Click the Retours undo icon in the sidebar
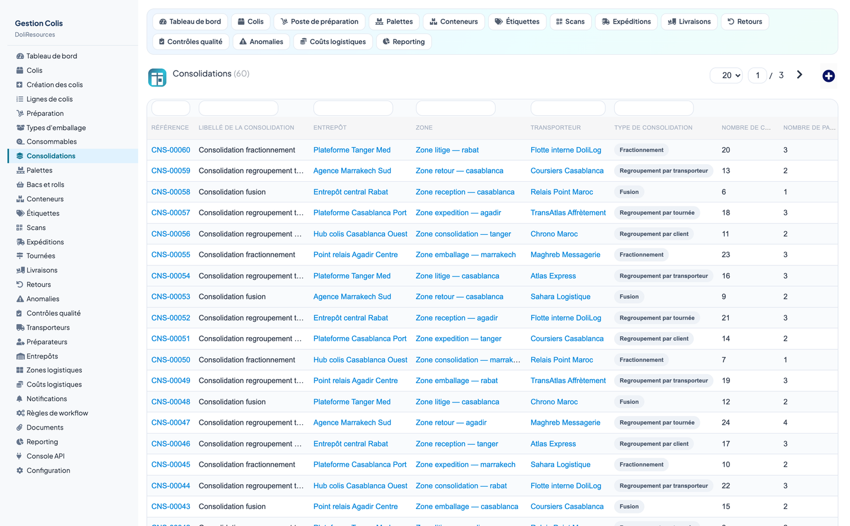The width and height of the screenshot is (850, 526). click(20, 285)
